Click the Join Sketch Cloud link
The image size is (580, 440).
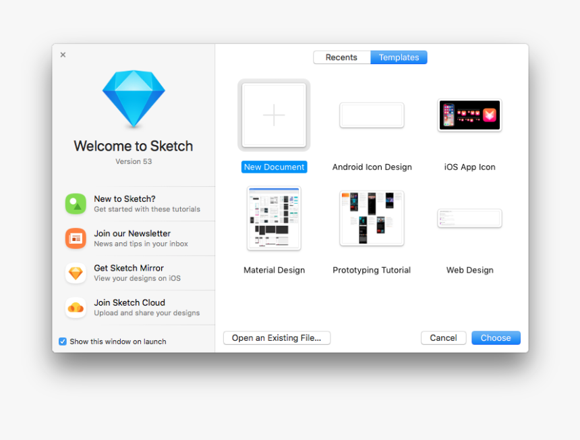pyautogui.click(x=129, y=303)
